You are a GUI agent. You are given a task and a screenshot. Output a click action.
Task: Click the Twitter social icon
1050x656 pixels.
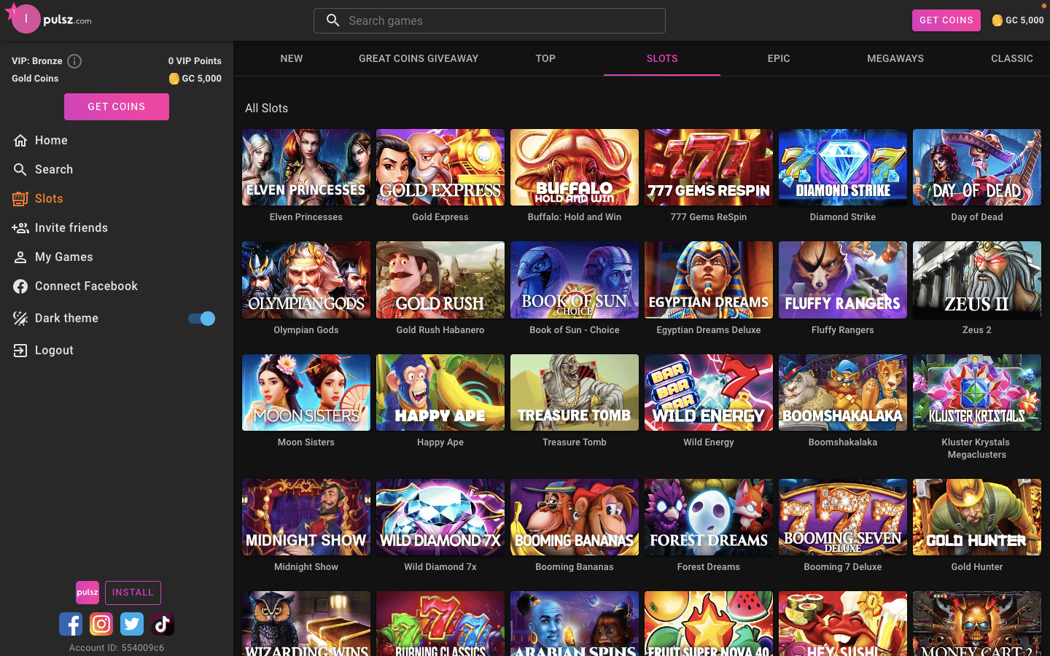click(132, 624)
